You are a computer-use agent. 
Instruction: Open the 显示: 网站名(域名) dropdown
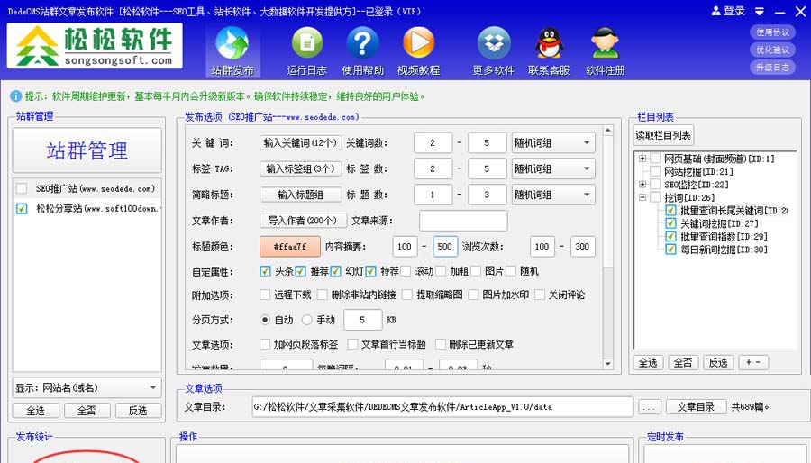tap(87, 387)
